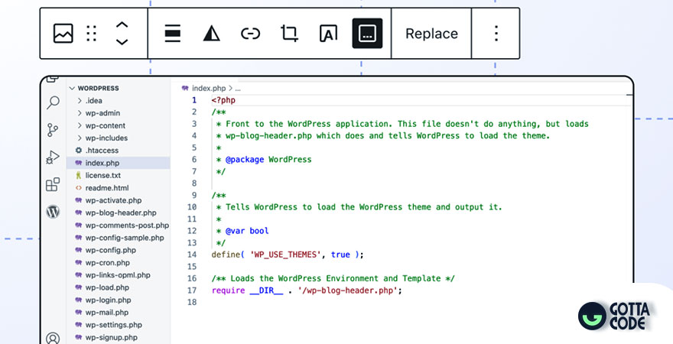Open the Extensions view icon
This screenshot has height=344, width=673.
pyautogui.click(x=53, y=184)
